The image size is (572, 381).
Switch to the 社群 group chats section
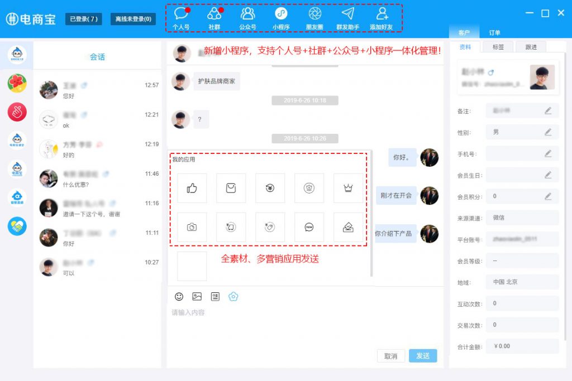point(214,18)
